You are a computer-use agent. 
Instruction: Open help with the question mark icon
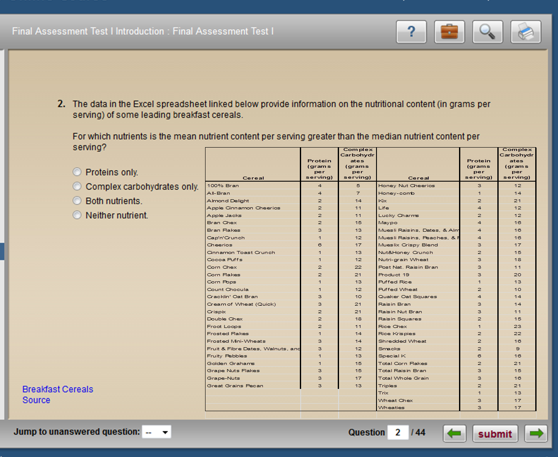411,32
